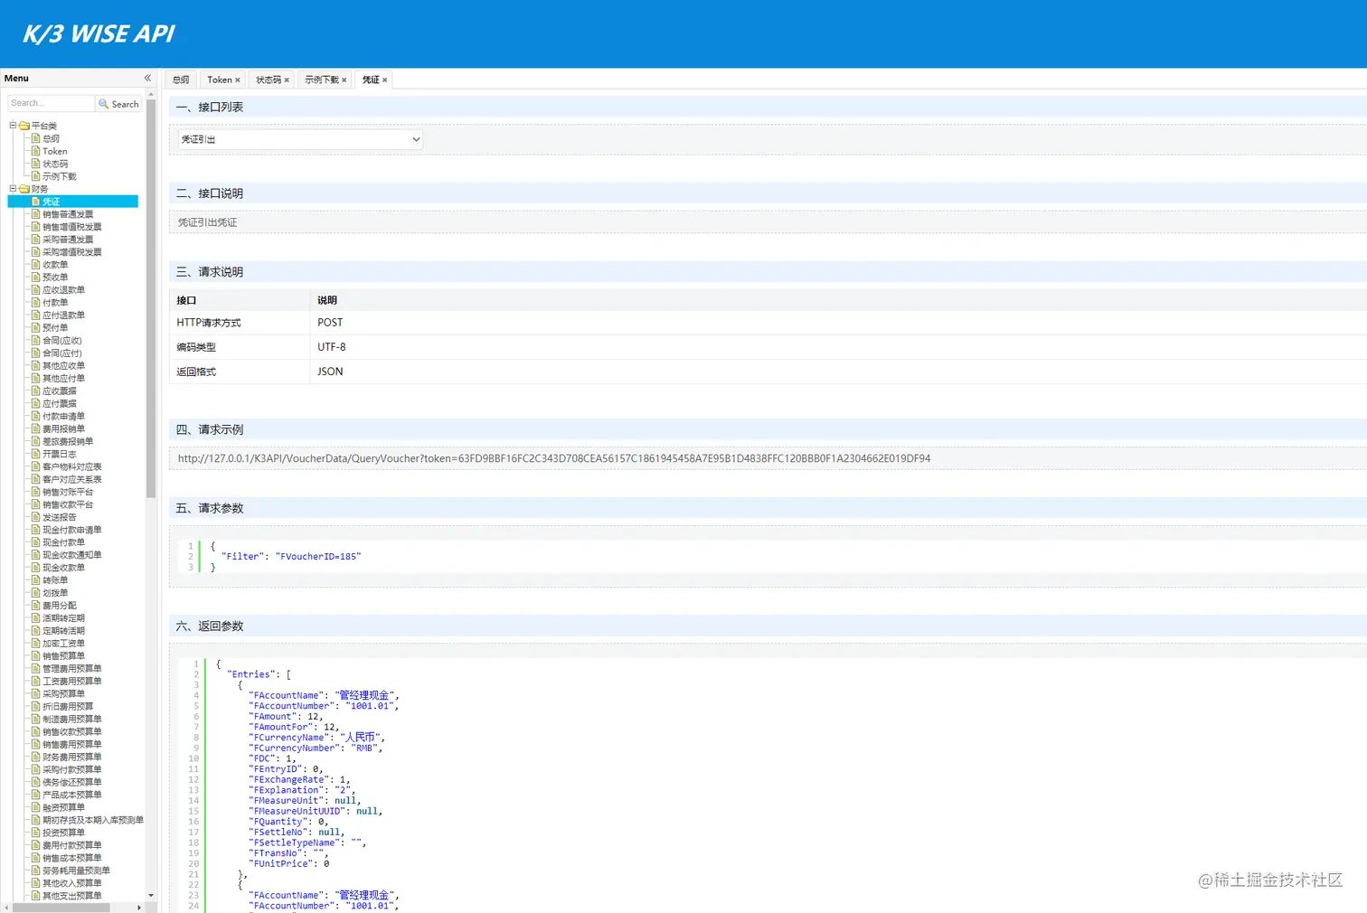Open 期初存货及本期入库预测单 tree entry
Viewport: 1367px width, 913px height.
point(92,821)
